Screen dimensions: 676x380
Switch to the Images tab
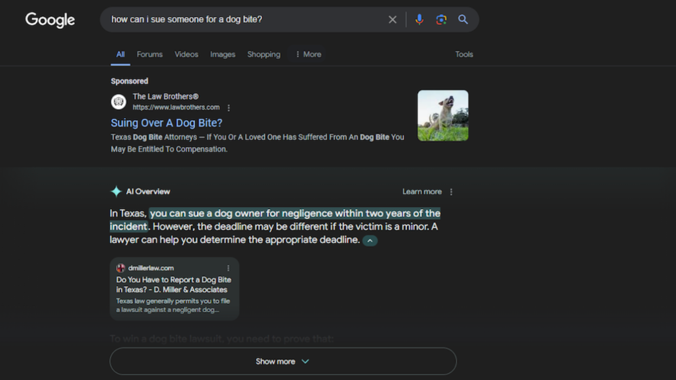(x=223, y=54)
